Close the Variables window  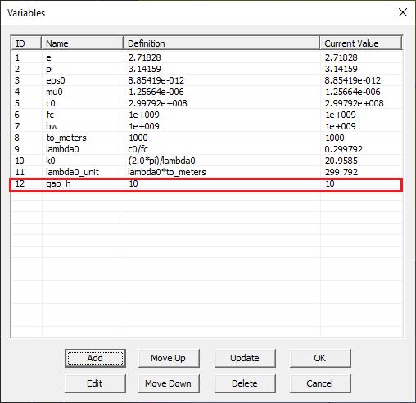[x=403, y=12]
